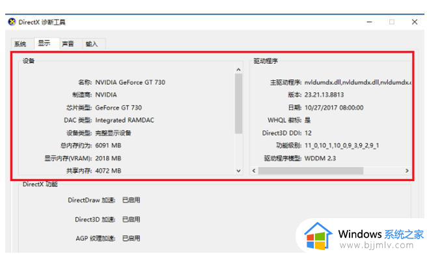
Task: Click the 设备 group label
Action: 29,61
